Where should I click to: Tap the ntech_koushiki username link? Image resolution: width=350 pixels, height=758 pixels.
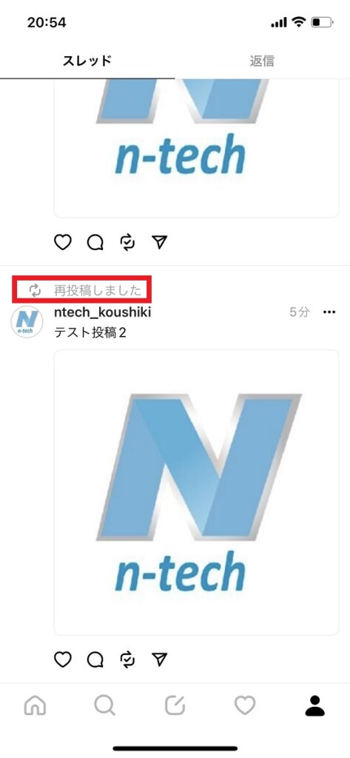[x=103, y=312]
